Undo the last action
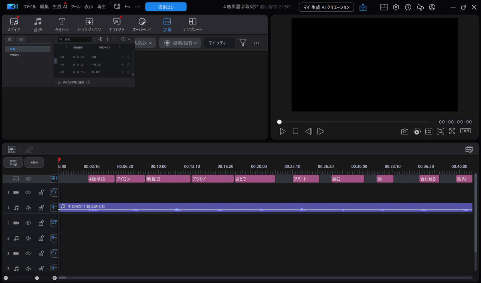This screenshot has width=481, height=283. tap(127, 6)
